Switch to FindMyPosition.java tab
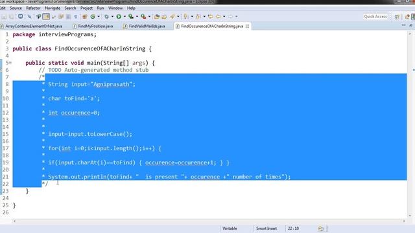The width and height of the screenshot is (415, 233). pos(93,26)
